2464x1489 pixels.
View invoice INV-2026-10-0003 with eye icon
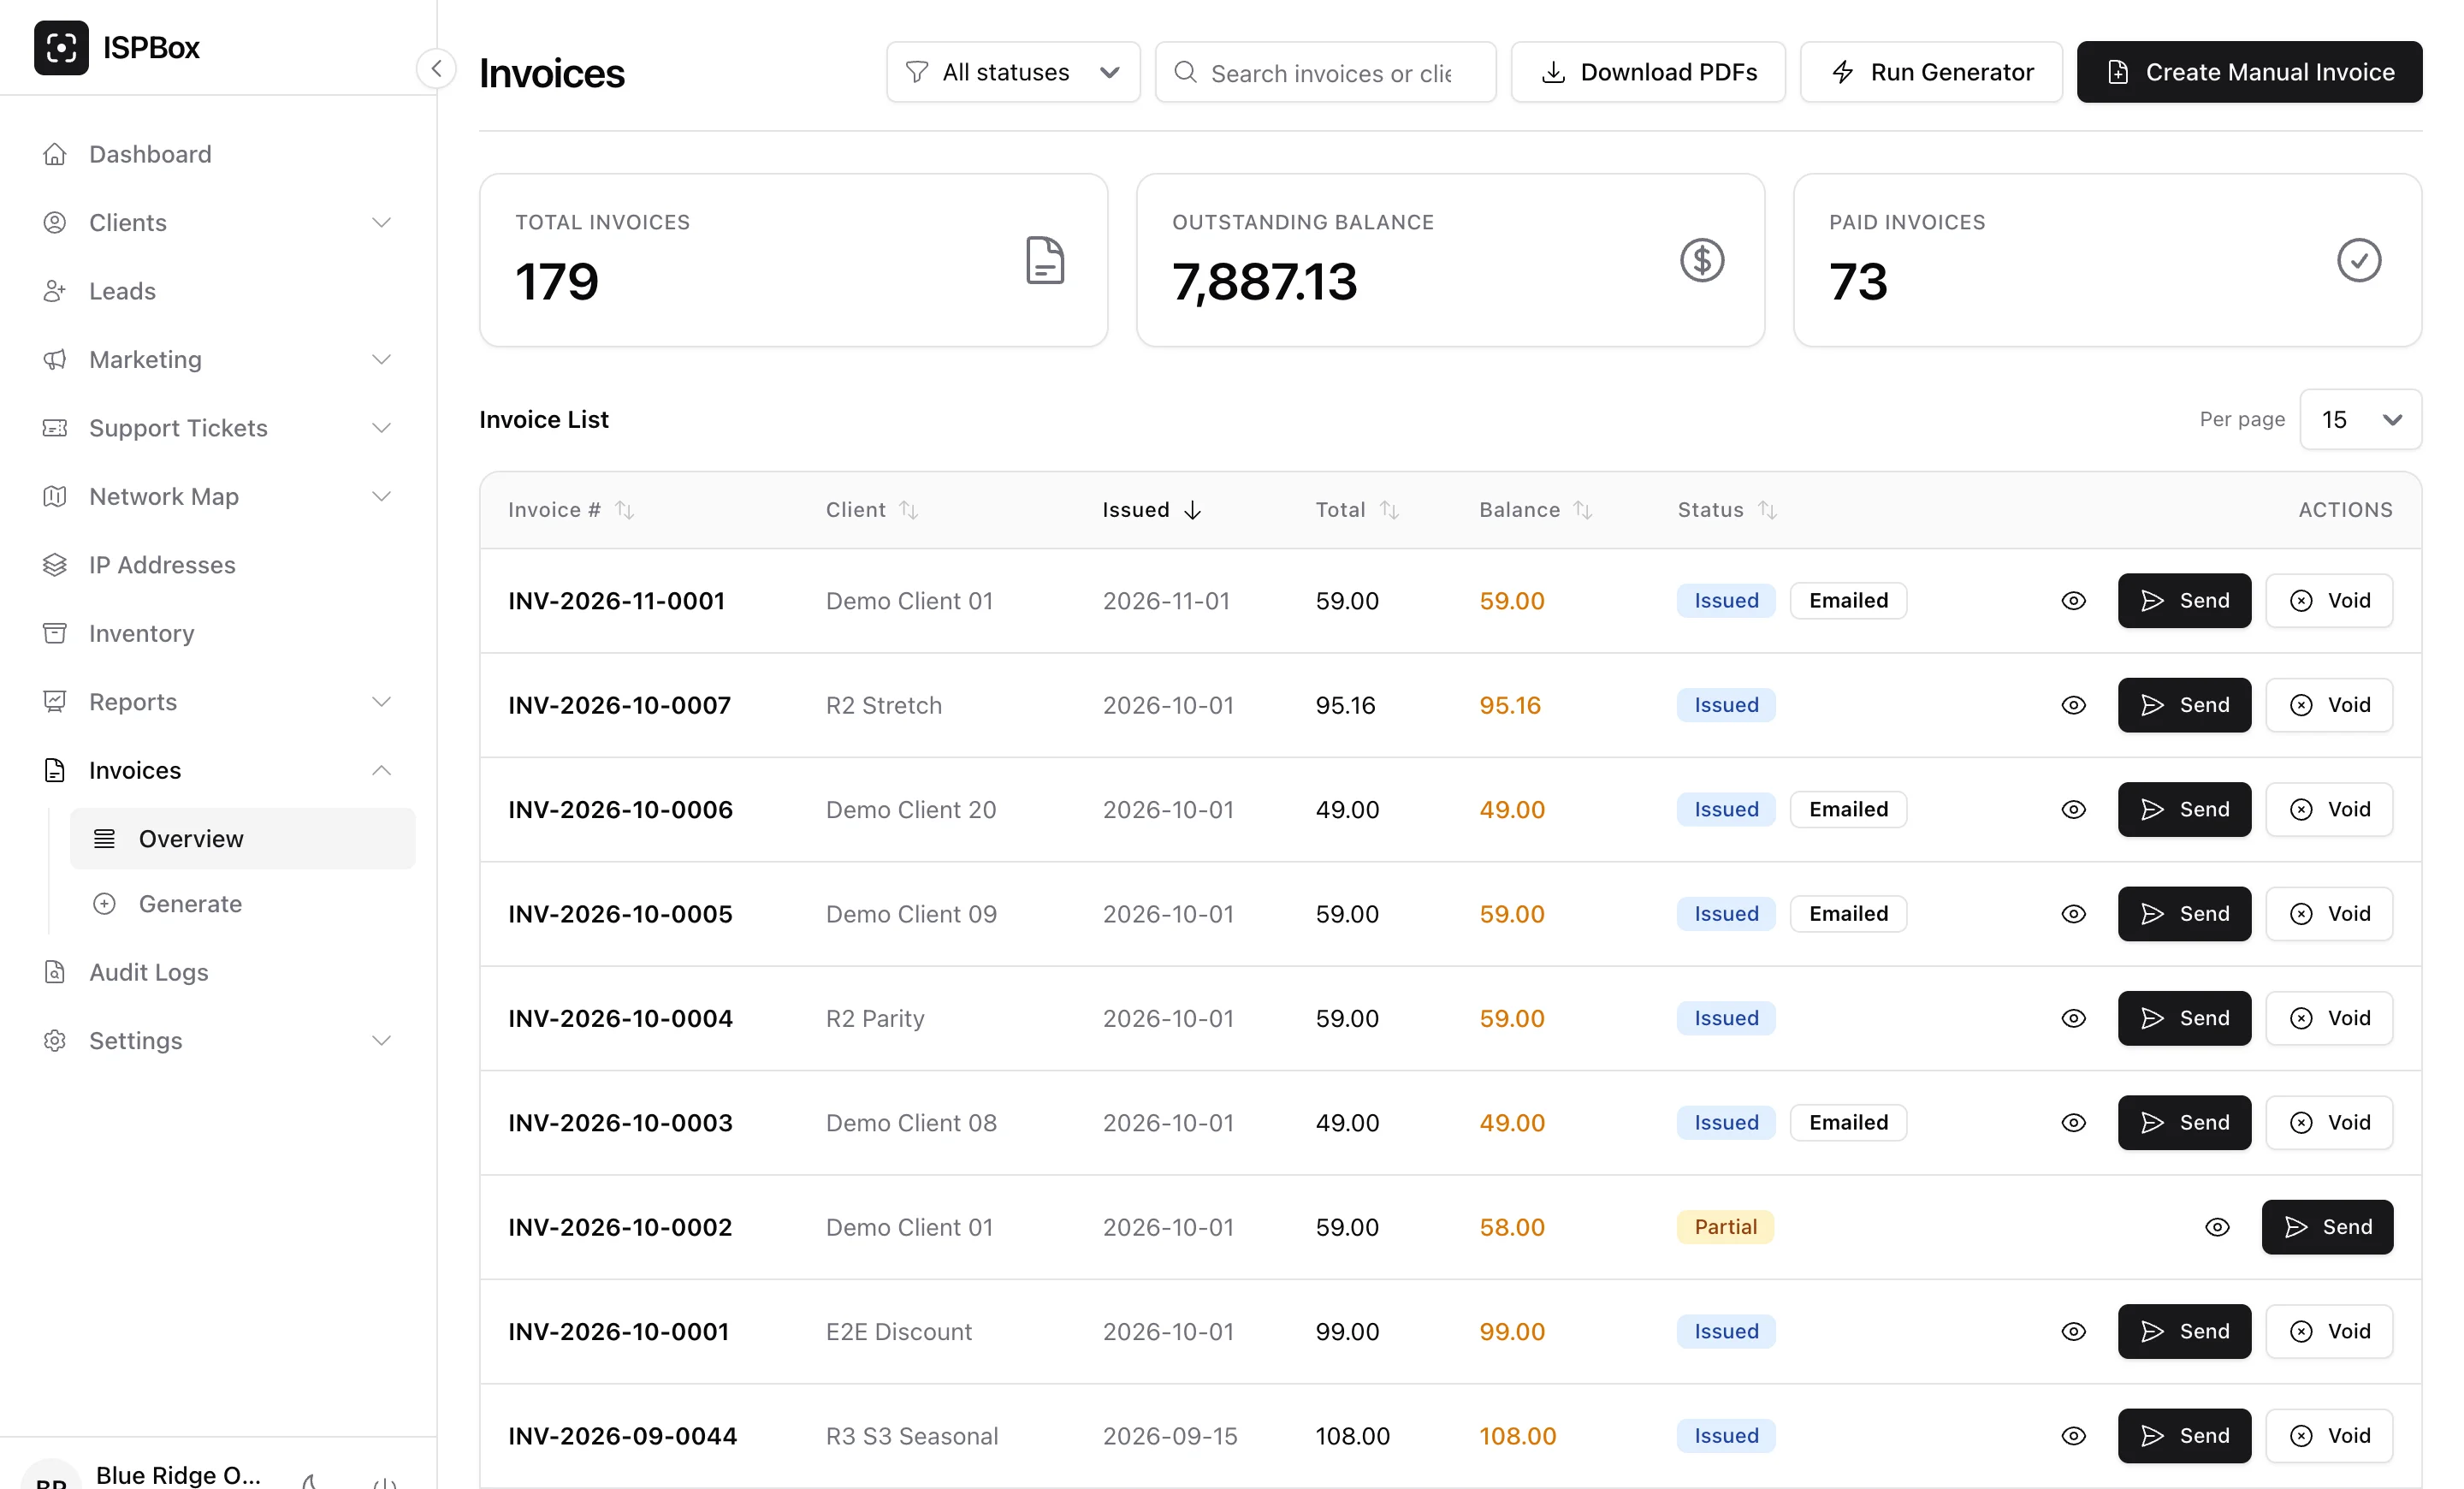pyautogui.click(x=2073, y=1123)
